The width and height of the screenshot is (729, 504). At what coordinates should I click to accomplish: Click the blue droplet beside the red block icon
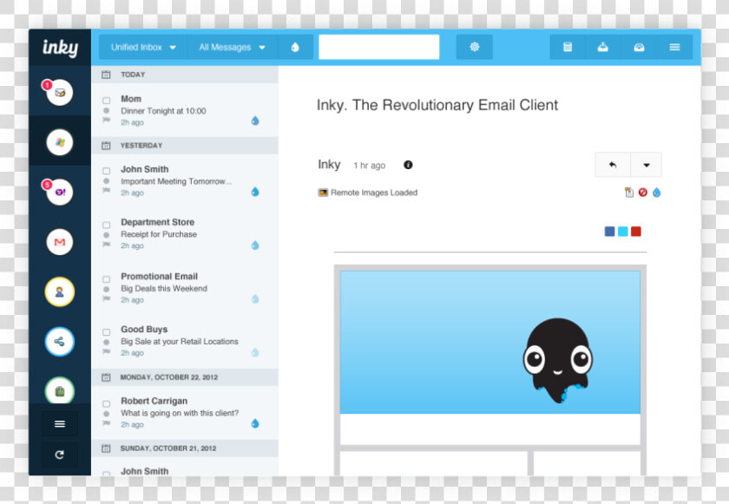(x=656, y=193)
